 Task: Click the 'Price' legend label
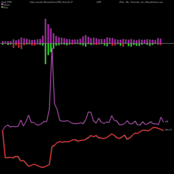(x=6, y=8)
